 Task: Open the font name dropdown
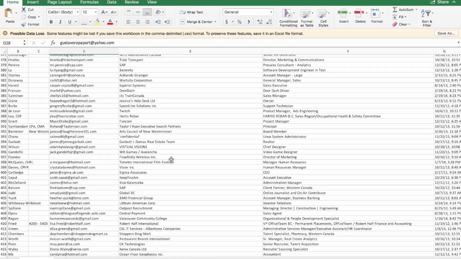[77, 12]
